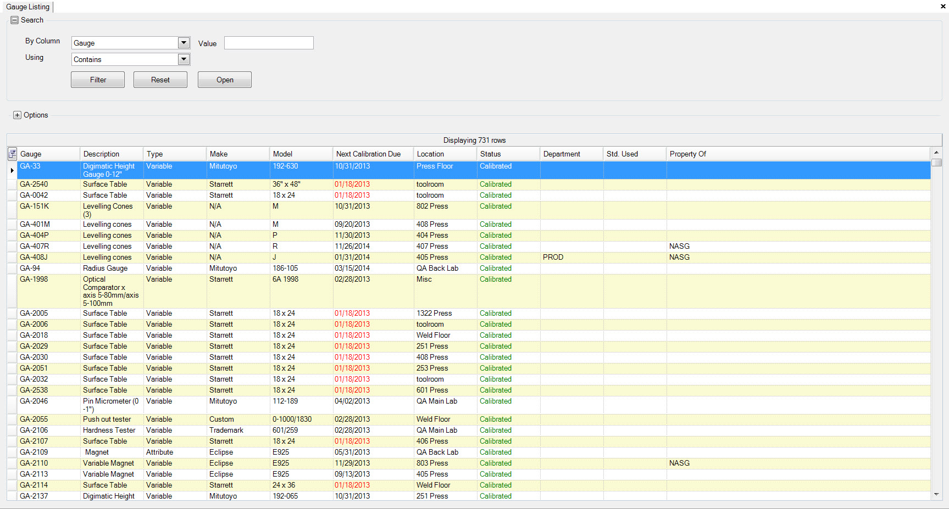This screenshot has height=509, width=949.
Task: Collapse the Search section
Action: [15, 20]
